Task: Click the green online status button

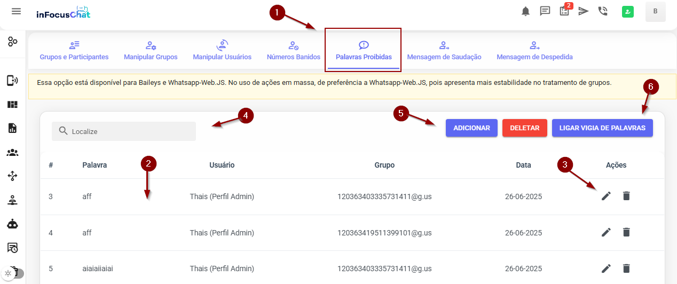Action: (x=628, y=12)
